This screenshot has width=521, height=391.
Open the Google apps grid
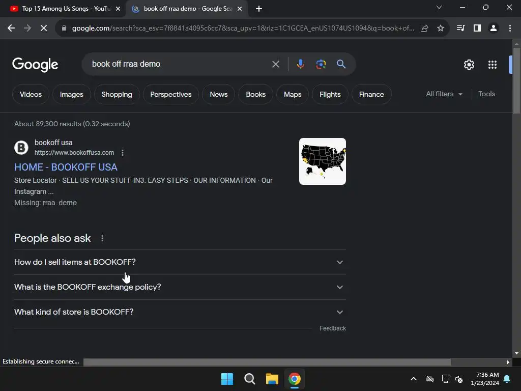coord(493,65)
